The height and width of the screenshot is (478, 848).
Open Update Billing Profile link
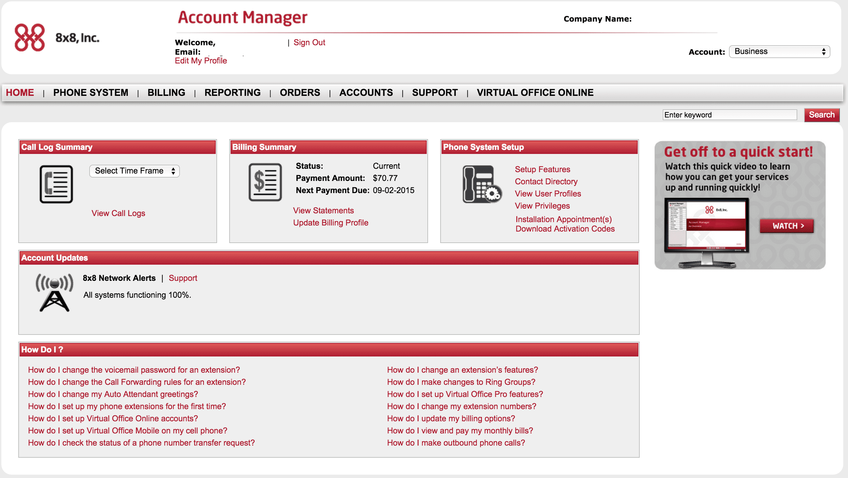pyautogui.click(x=330, y=223)
